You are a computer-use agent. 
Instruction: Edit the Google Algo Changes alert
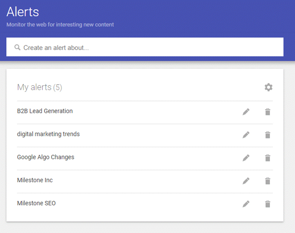pyautogui.click(x=246, y=158)
